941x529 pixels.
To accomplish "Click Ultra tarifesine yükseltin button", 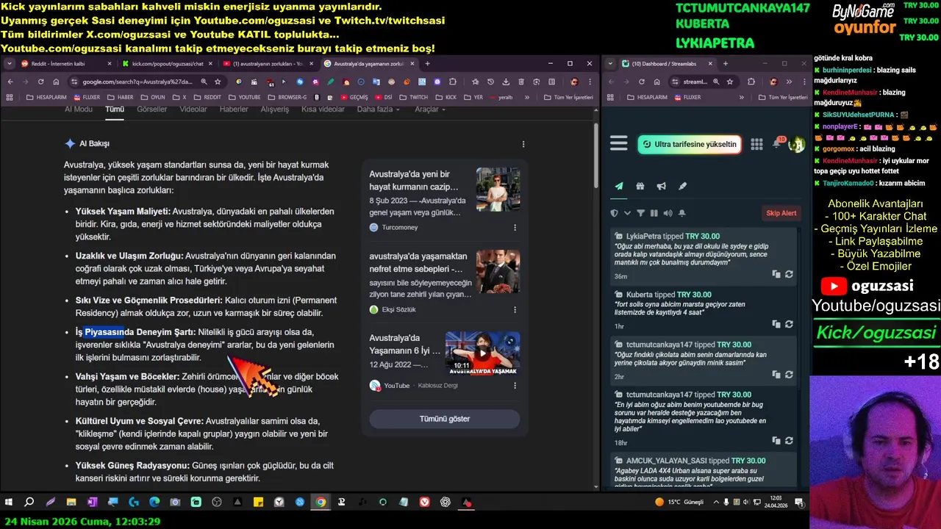I will [x=690, y=144].
